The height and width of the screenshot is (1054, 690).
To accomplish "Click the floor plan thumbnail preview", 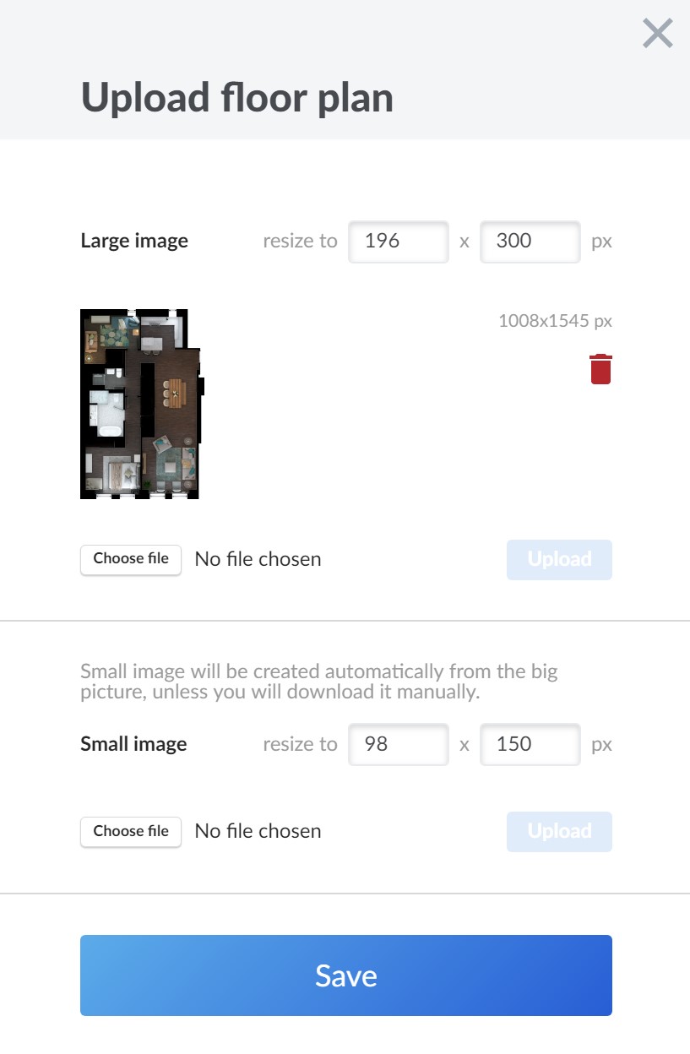I will (142, 404).
